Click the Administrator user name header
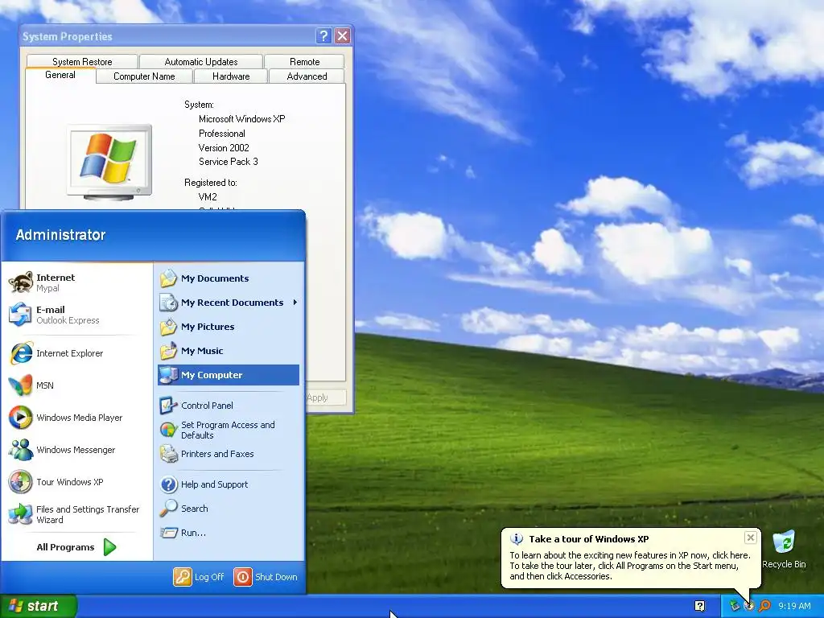This screenshot has height=618, width=824. click(60, 235)
